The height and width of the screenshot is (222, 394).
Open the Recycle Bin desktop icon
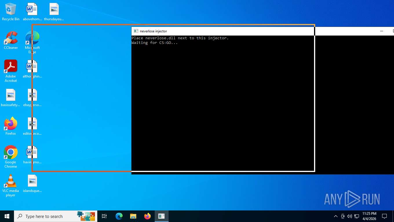pos(11,12)
